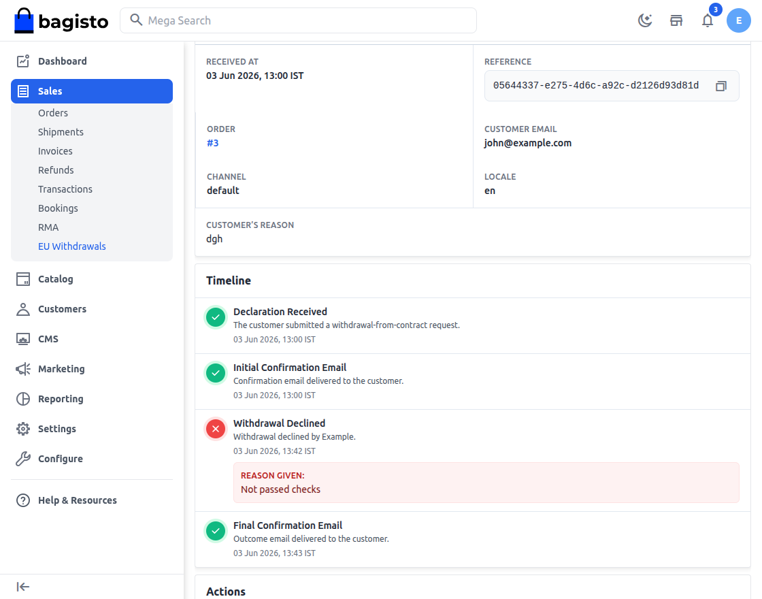The image size is (762, 599).
Task: Click the Actions section heading
Action: pos(225,592)
